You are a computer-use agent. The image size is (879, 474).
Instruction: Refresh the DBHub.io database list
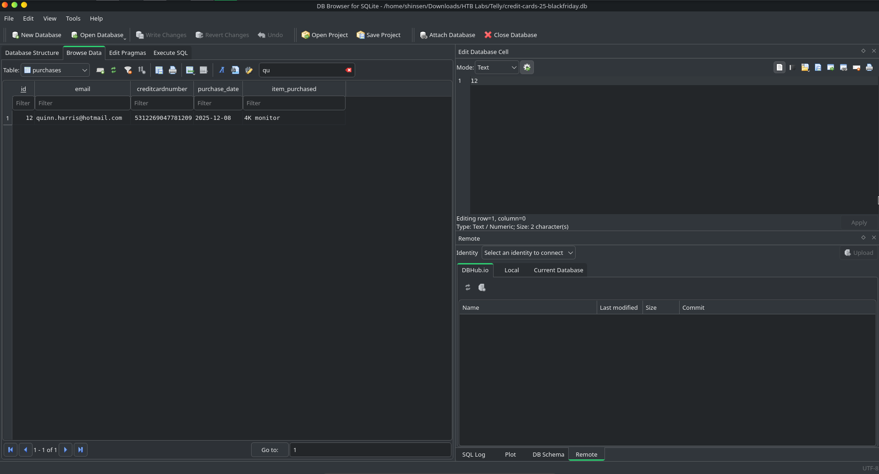pos(467,287)
